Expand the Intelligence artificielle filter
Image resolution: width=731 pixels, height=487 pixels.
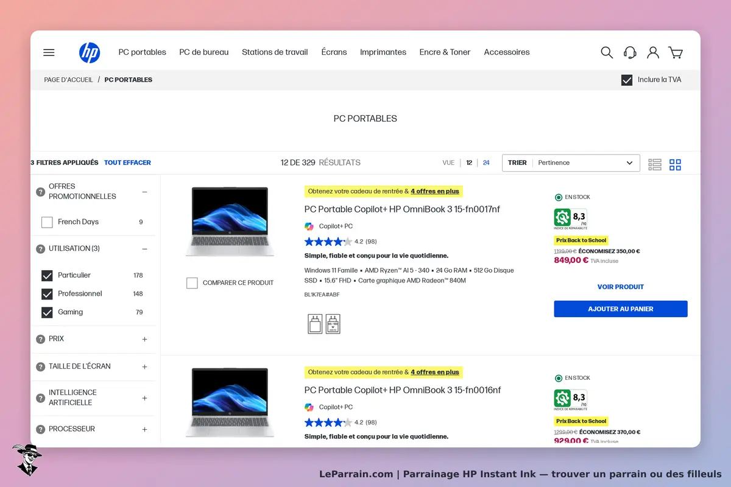pyautogui.click(x=144, y=398)
